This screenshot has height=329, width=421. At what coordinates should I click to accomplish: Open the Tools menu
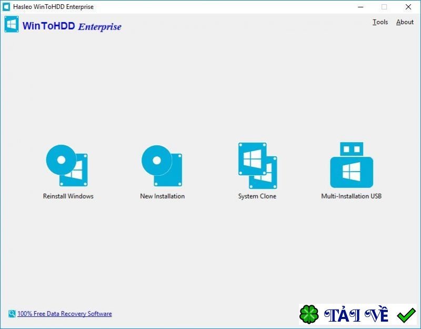coord(380,22)
